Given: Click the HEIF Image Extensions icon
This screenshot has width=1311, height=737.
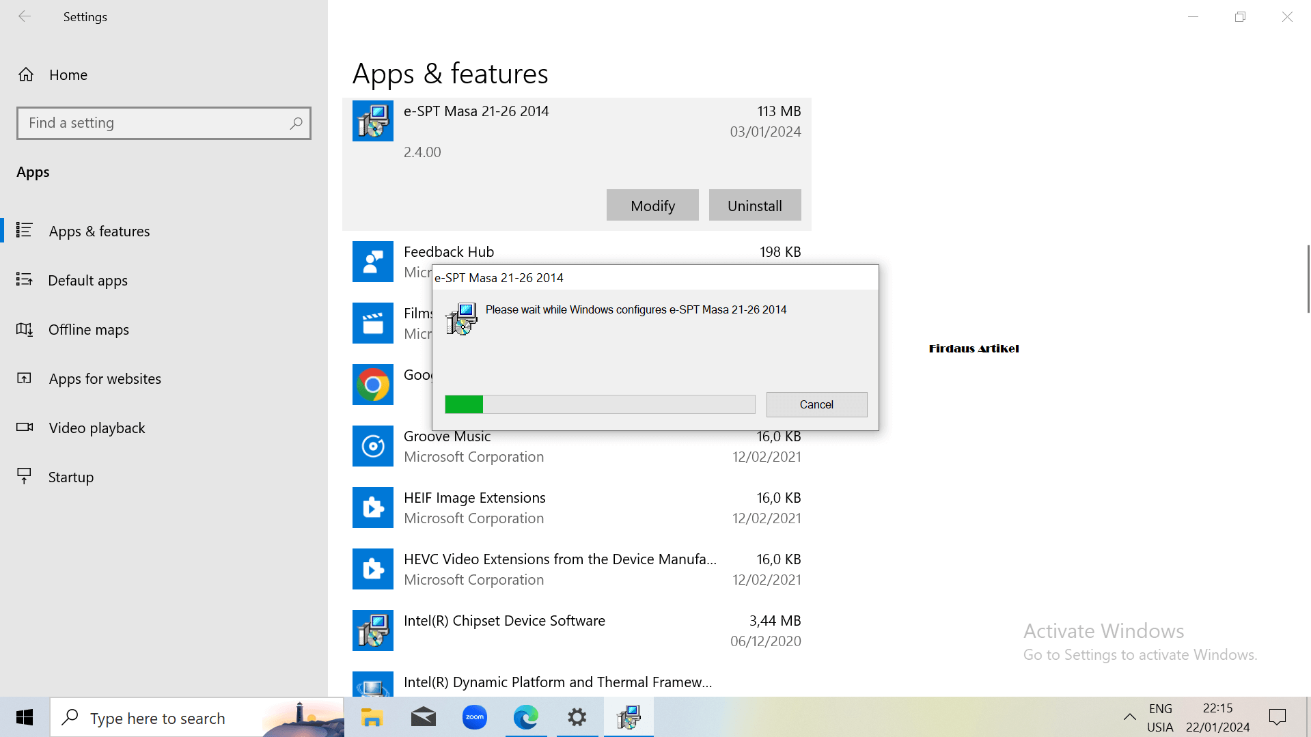Looking at the screenshot, I should [x=373, y=507].
